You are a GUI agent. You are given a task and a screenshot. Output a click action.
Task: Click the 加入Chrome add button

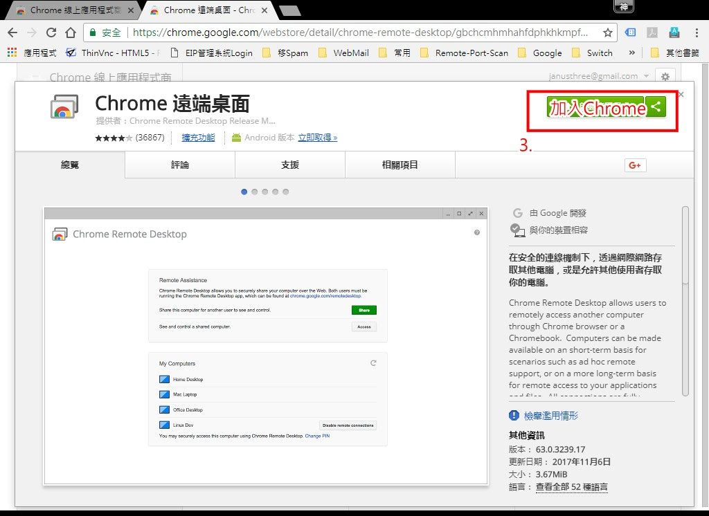595,107
